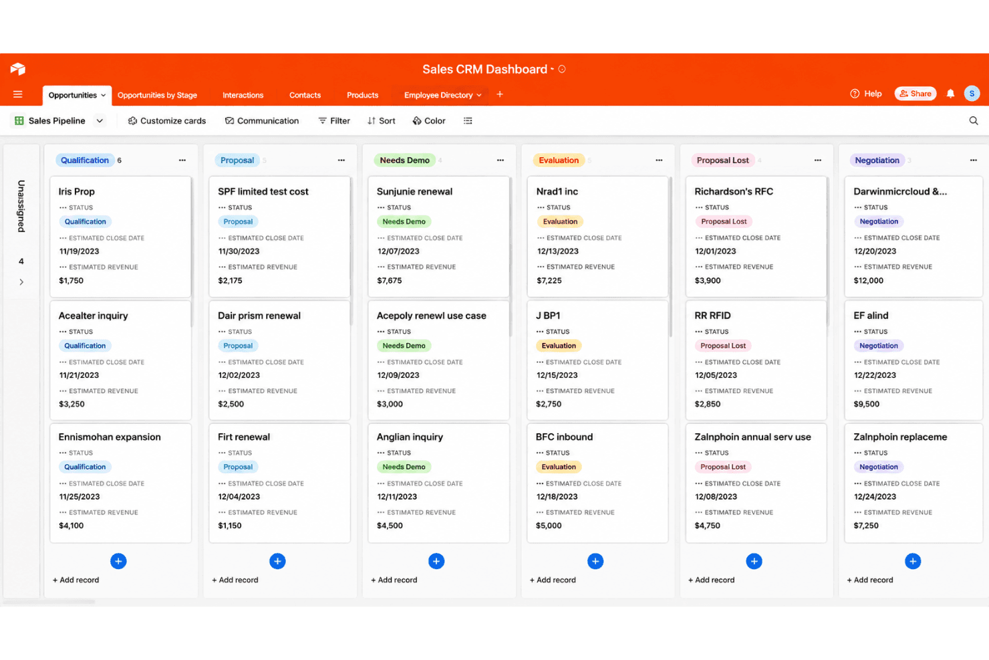The image size is (989, 660).
Task: Open Needs Demo column options menu
Action: [501, 160]
